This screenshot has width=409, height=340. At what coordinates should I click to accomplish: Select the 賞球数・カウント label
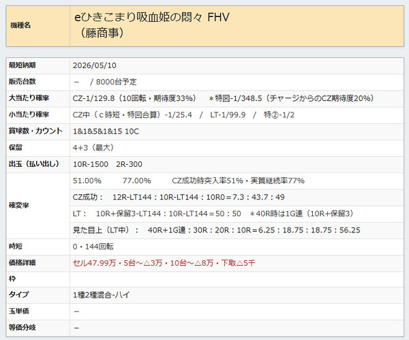coord(35,131)
